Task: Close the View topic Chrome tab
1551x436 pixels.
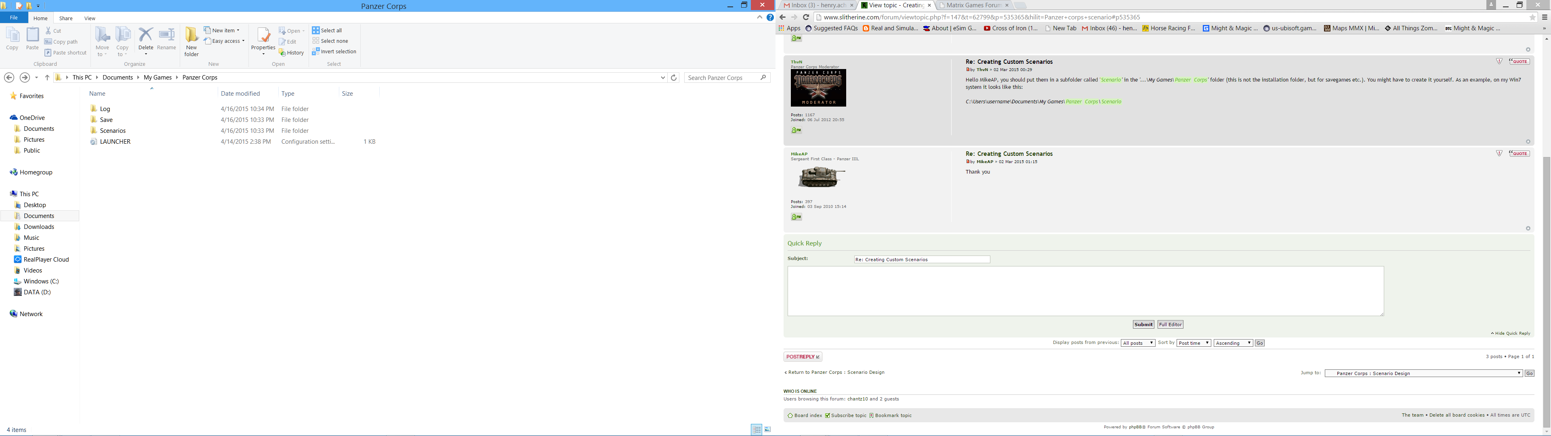Action: point(929,5)
